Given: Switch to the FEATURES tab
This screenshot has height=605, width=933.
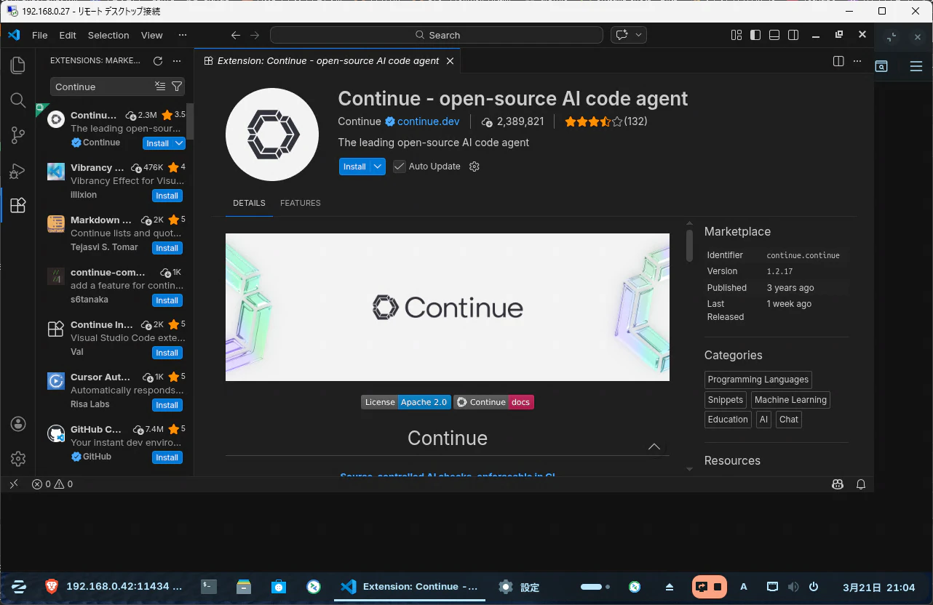Looking at the screenshot, I should pyautogui.click(x=301, y=203).
